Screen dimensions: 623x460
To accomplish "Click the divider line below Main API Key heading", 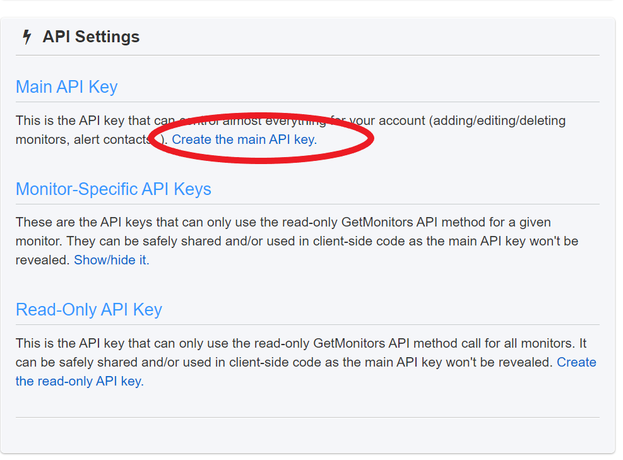I will pyautogui.click(x=307, y=102).
